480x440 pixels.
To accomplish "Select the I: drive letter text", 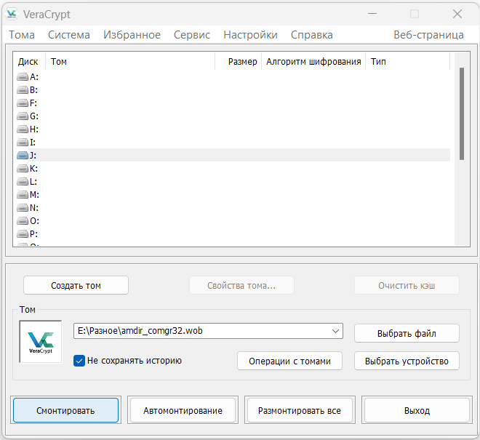I will pyautogui.click(x=33, y=143).
